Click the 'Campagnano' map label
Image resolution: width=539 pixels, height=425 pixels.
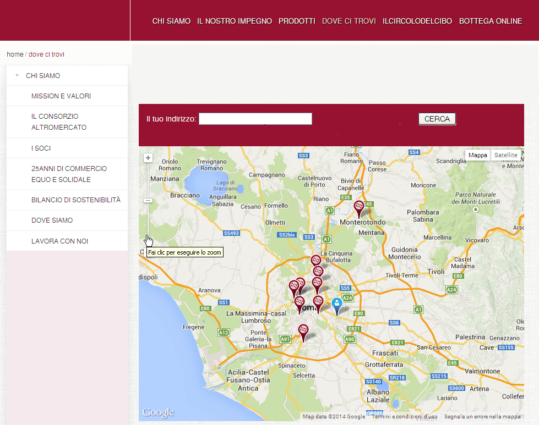(267, 175)
